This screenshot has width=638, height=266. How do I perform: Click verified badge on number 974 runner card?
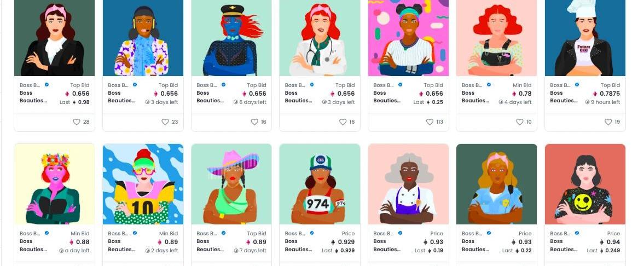click(312, 233)
